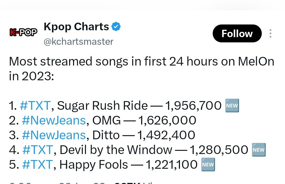The width and height of the screenshot is (285, 184).
Task: Open the Kpop Charts display name
Action: [x=76, y=27]
